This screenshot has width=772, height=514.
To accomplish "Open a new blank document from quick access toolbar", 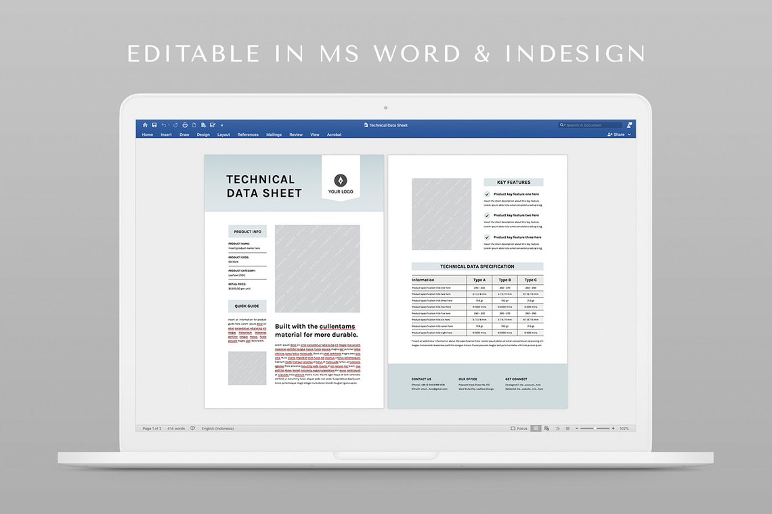I will [x=194, y=125].
